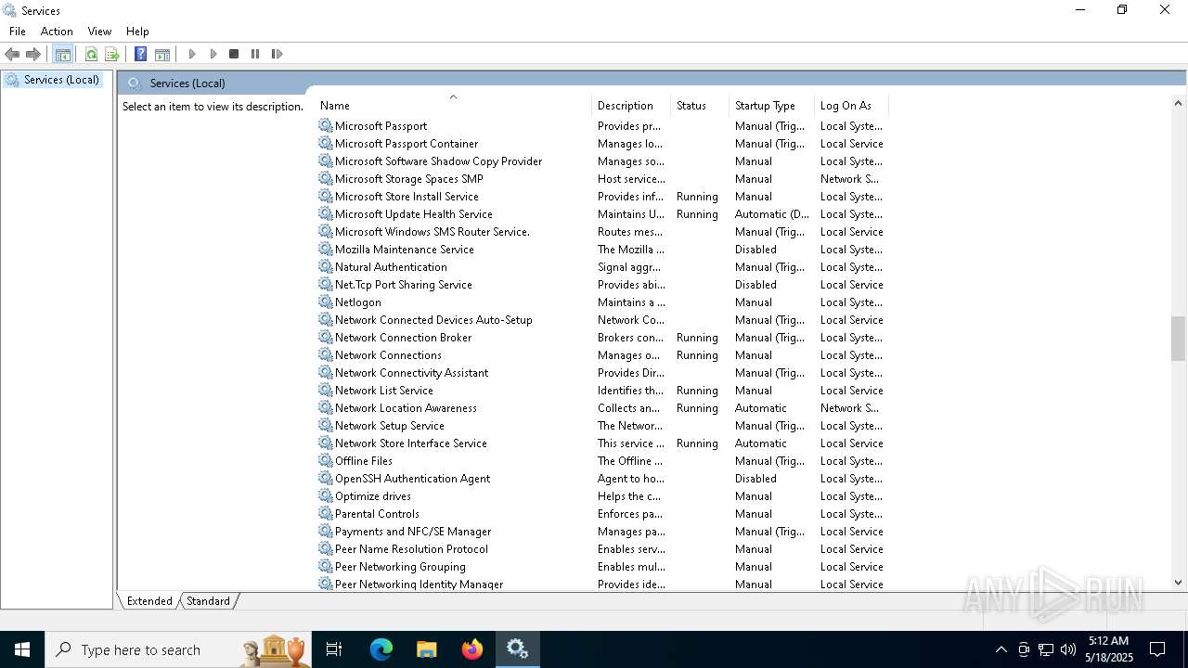
Task: Sort by the Startup Type column header
Action: click(x=770, y=106)
